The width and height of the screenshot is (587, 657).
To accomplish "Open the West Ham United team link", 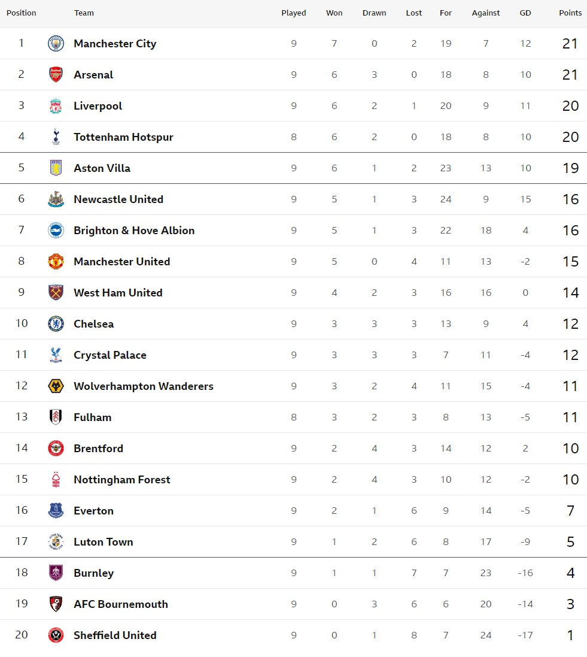I will click(x=118, y=293).
